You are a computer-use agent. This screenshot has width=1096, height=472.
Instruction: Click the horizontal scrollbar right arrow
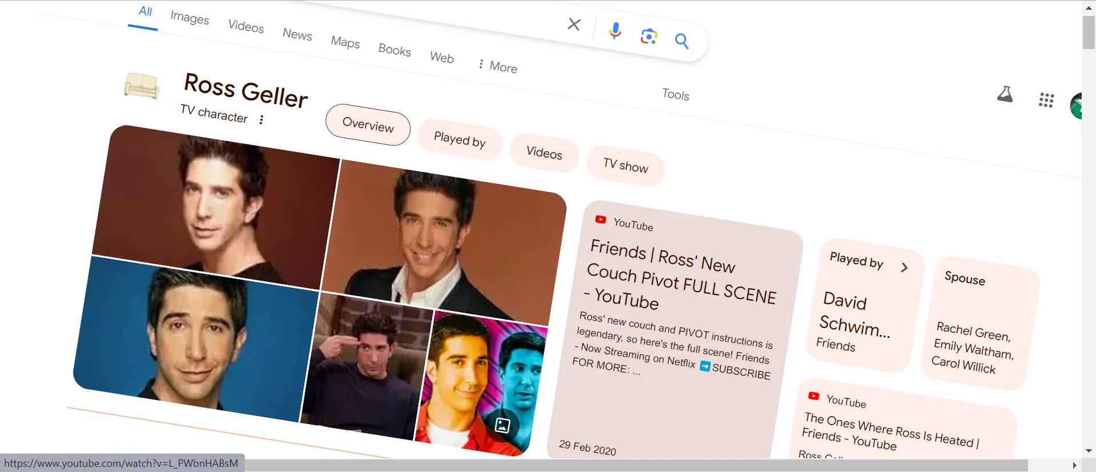1074,466
